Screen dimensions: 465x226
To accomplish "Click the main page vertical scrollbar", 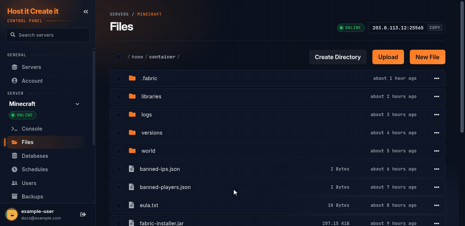I will pyautogui.click(x=462, y=67).
